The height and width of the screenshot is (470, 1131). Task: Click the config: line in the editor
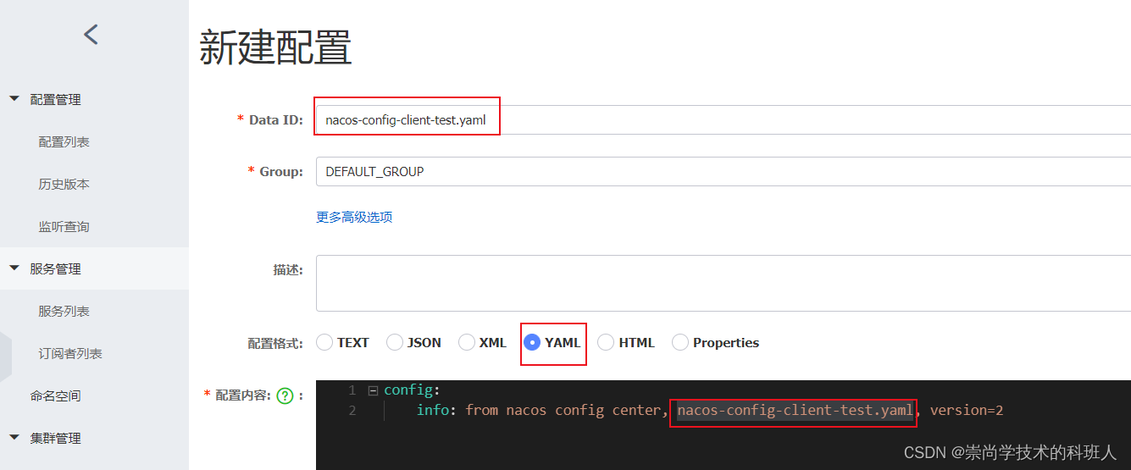(413, 390)
